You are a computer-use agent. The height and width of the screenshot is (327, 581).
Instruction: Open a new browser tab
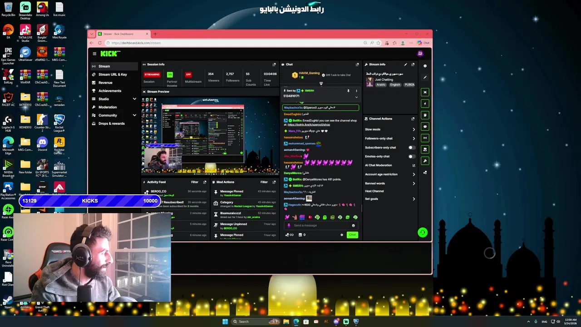(155, 34)
